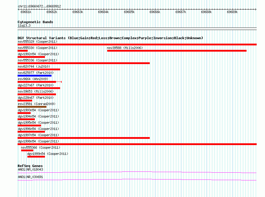Open the nsv555329 (Cooper2011) variant label

click(38, 42)
